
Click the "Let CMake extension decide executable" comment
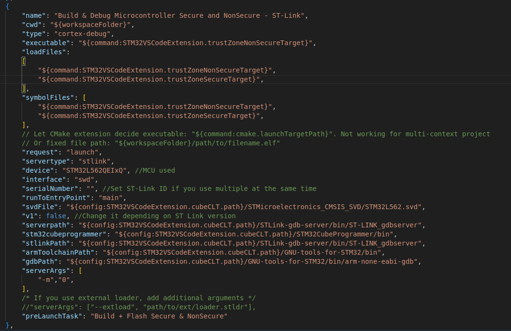click(x=256, y=134)
